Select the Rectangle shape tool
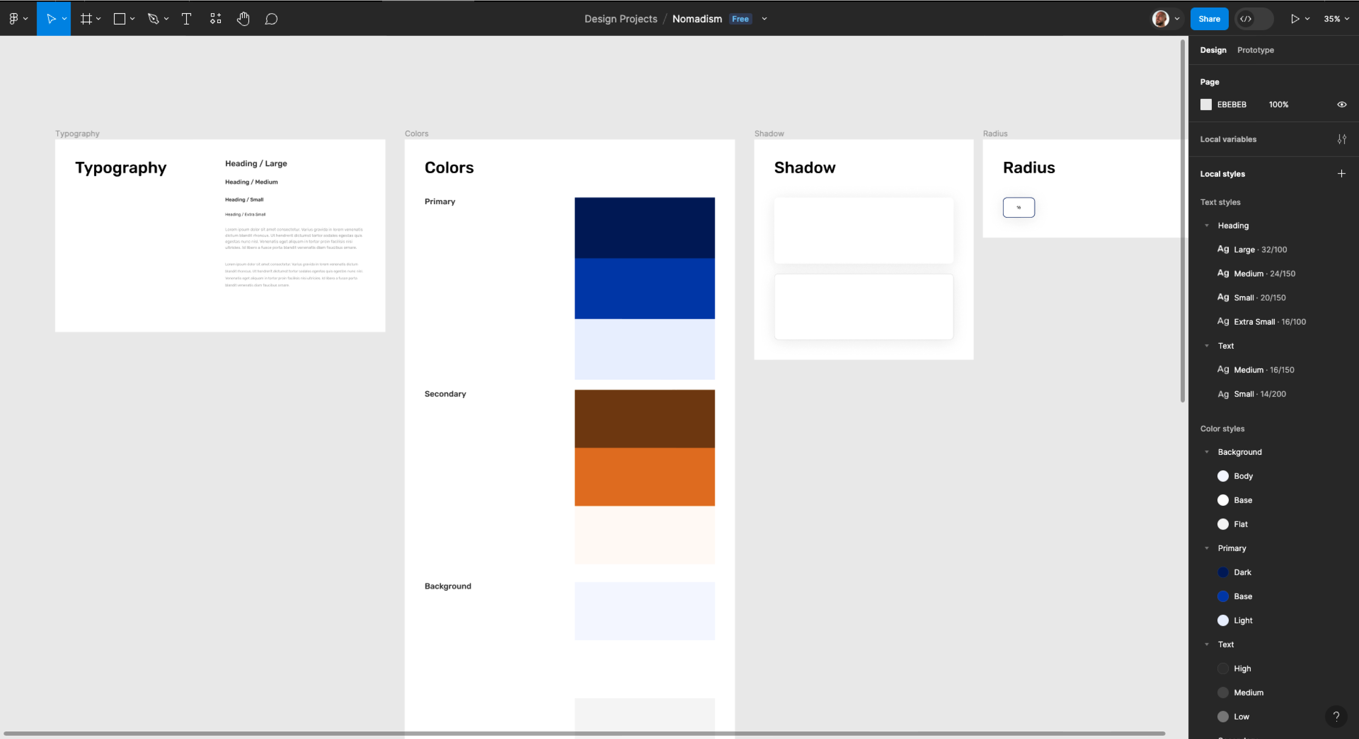This screenshot has width=1359, height=739. (x=120, y=19)
